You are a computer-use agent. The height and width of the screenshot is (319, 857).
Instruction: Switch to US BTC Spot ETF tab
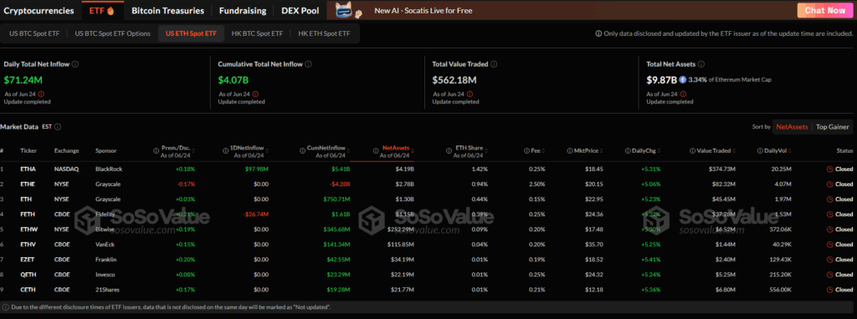[x=33, y=33]
